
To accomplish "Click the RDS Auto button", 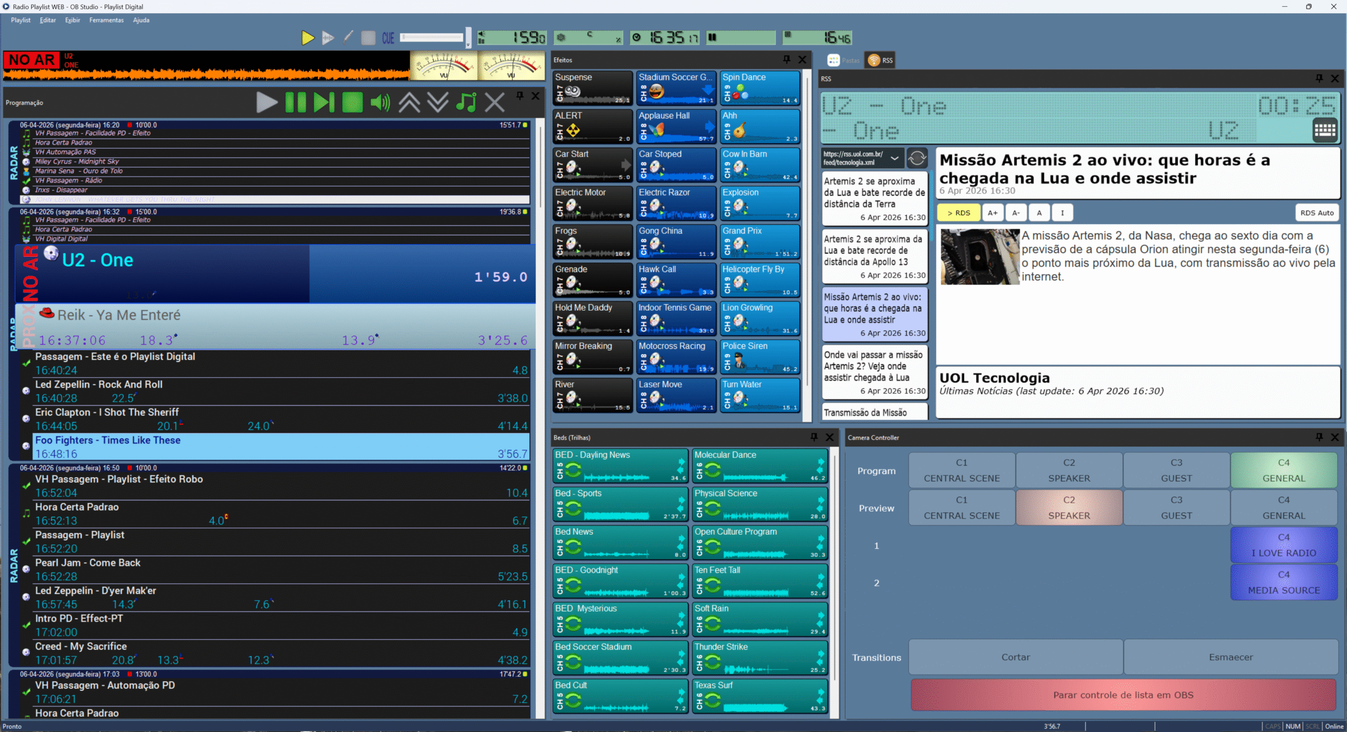I will pos(1317,213).
